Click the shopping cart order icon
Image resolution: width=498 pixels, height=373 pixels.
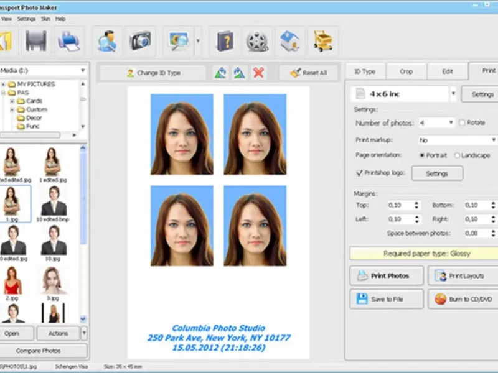[322, 41]
